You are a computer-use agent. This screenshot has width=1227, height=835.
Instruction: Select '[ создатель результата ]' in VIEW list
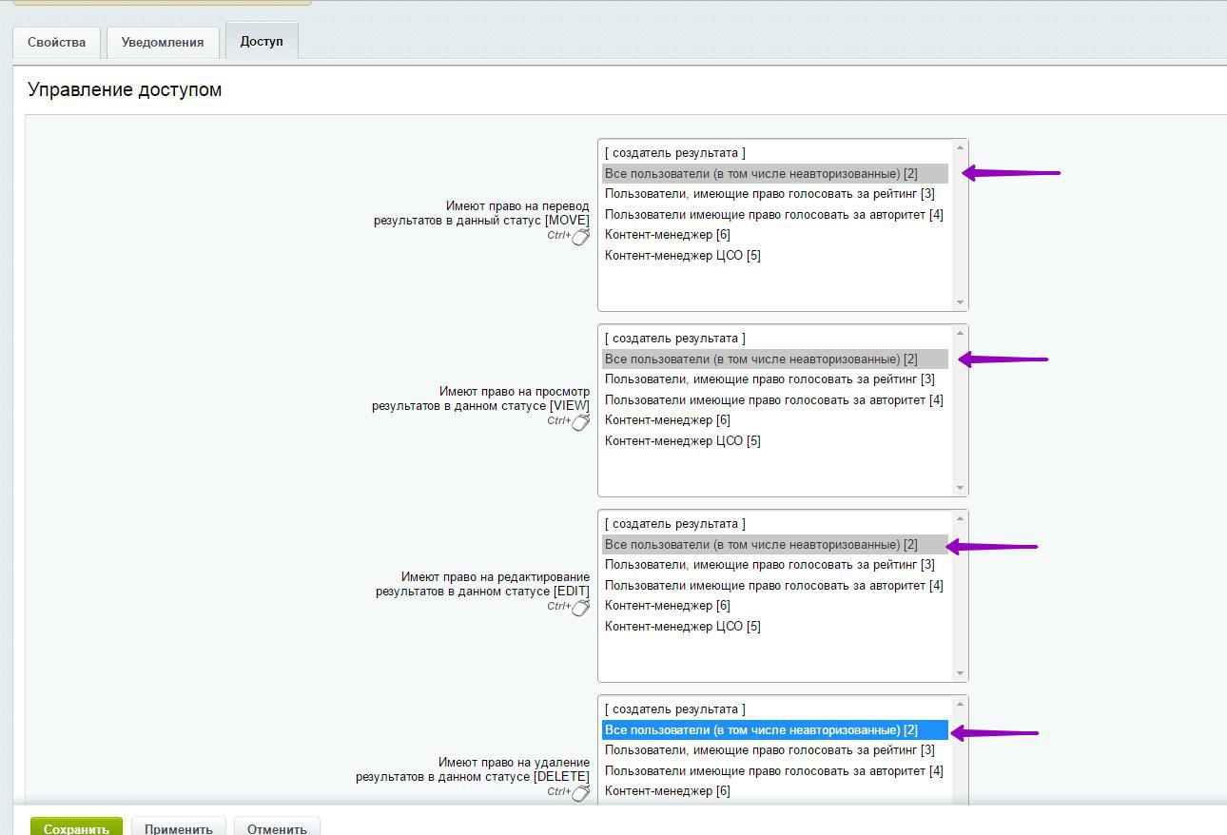click(x=775, y=339)
